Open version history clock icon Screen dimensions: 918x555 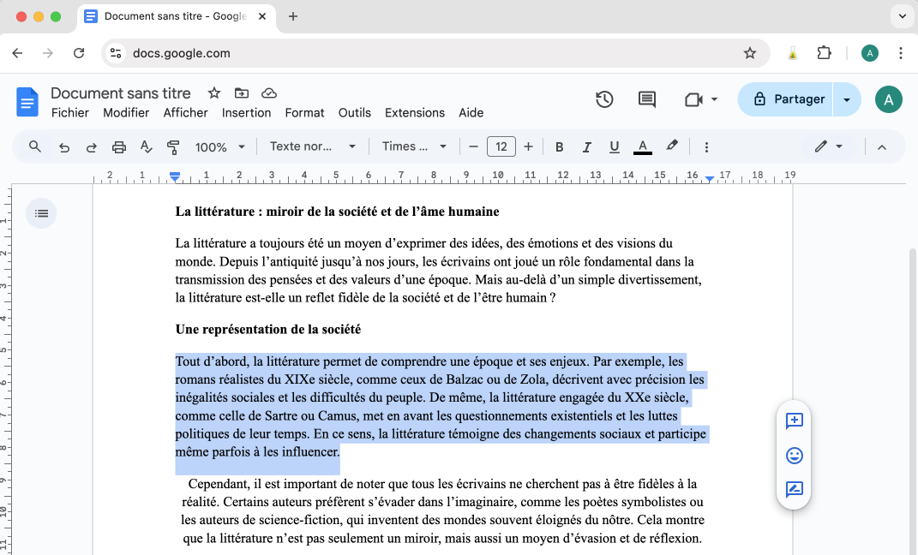[604, 99]
